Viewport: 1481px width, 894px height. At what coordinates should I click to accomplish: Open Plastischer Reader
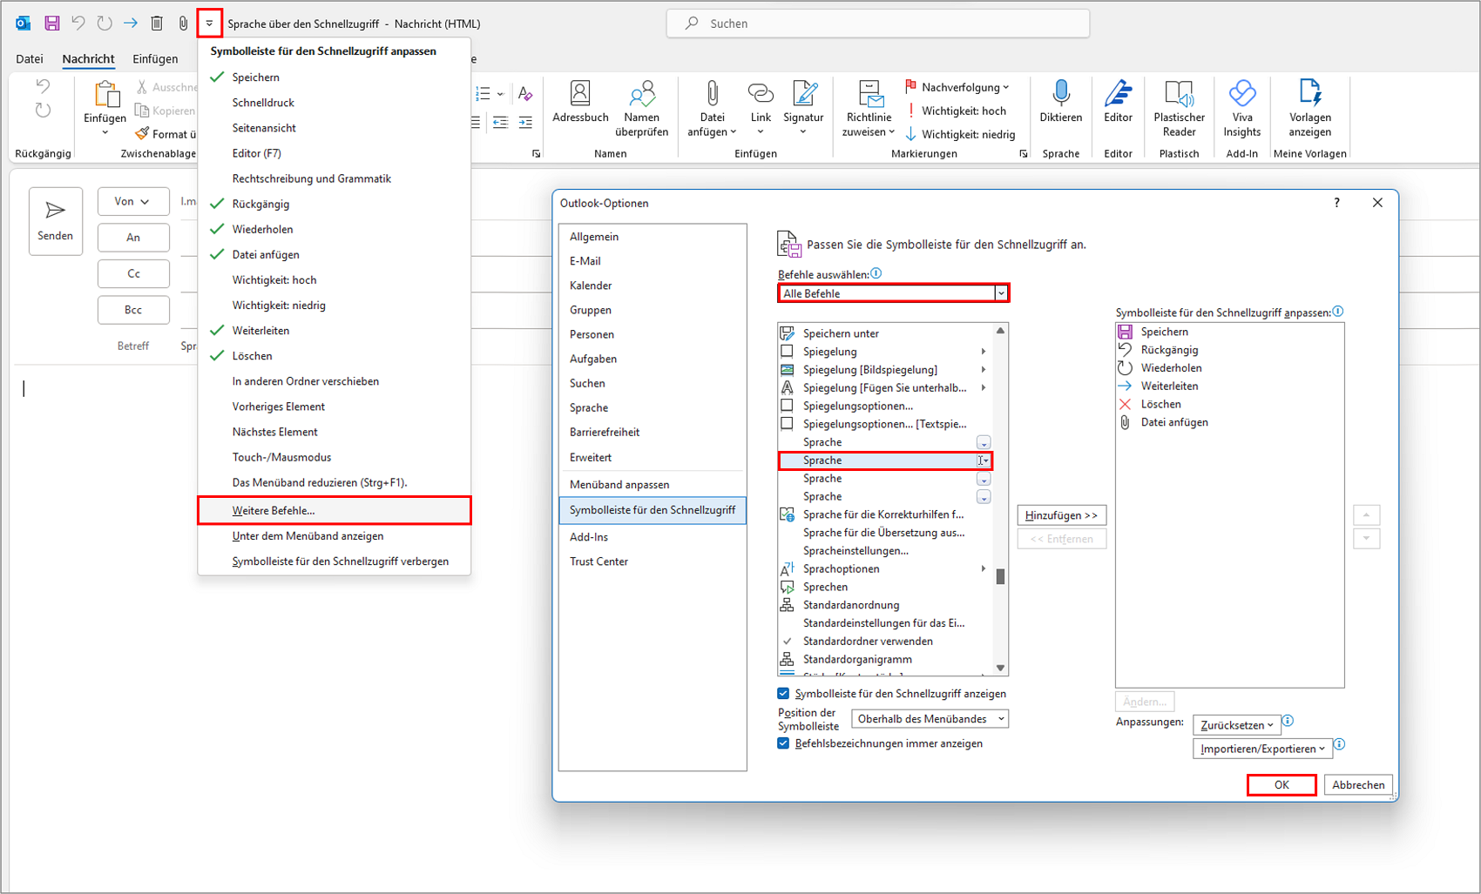(1179, 93)
